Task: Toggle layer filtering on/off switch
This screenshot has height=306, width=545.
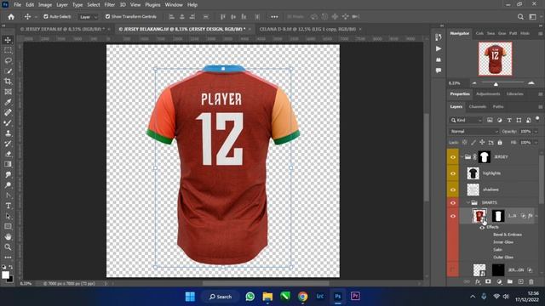Action: tap(537, 119)
